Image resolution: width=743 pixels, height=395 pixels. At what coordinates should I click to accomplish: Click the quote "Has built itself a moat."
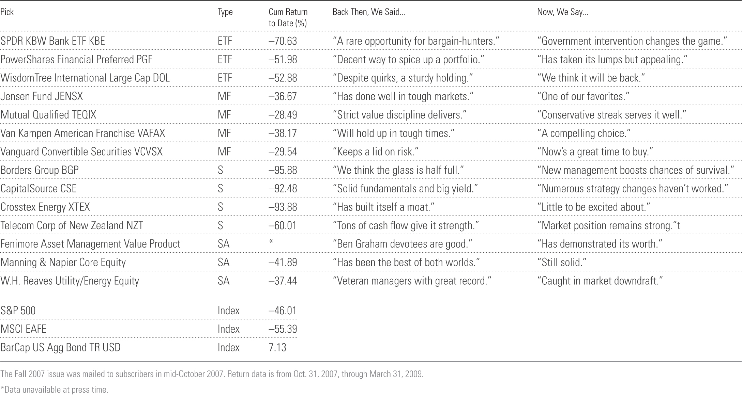tap(383, 207)
